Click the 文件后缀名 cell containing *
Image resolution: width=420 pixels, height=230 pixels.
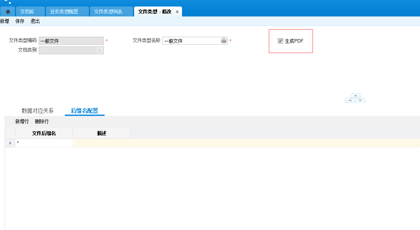coord(44,143)
